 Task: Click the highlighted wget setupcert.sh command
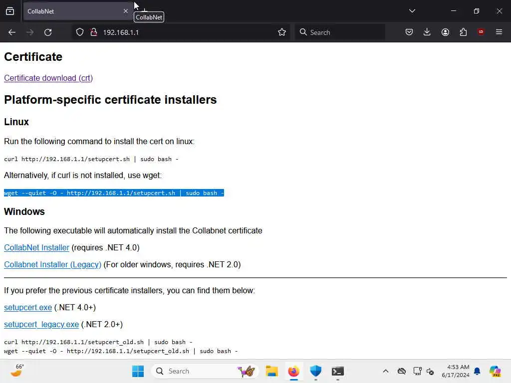coord(114,193)
